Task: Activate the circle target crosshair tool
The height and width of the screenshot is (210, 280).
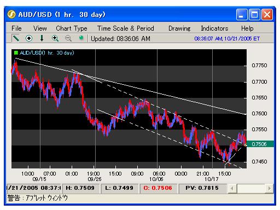Action: 29,38
